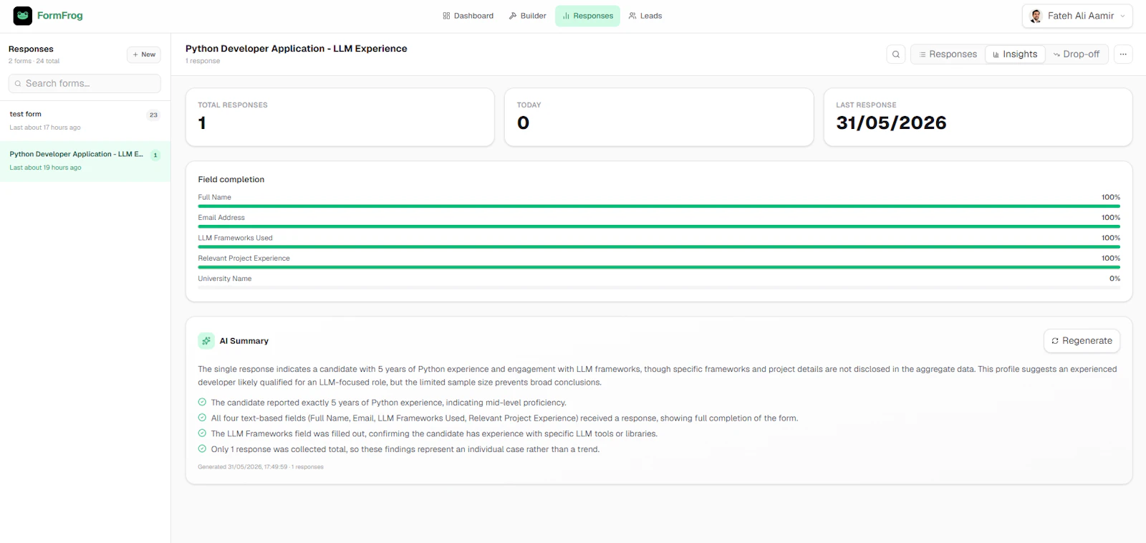1146x543 pixels.
Task: Click the Fateh Ali Aamir avatar picture
Action: (x=1036, y=16)
